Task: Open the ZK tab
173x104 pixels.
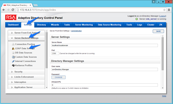Action: tap(161, 25)
